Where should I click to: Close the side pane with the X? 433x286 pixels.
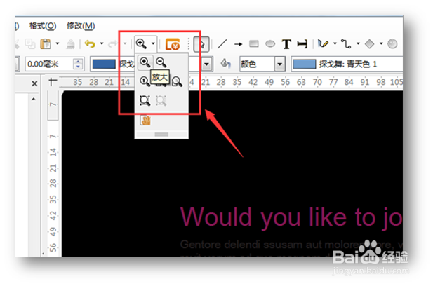[34, 83]
